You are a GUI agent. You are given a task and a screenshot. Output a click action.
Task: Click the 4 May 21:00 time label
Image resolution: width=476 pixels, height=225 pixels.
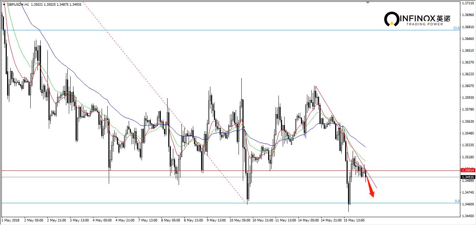pos(125,220)
